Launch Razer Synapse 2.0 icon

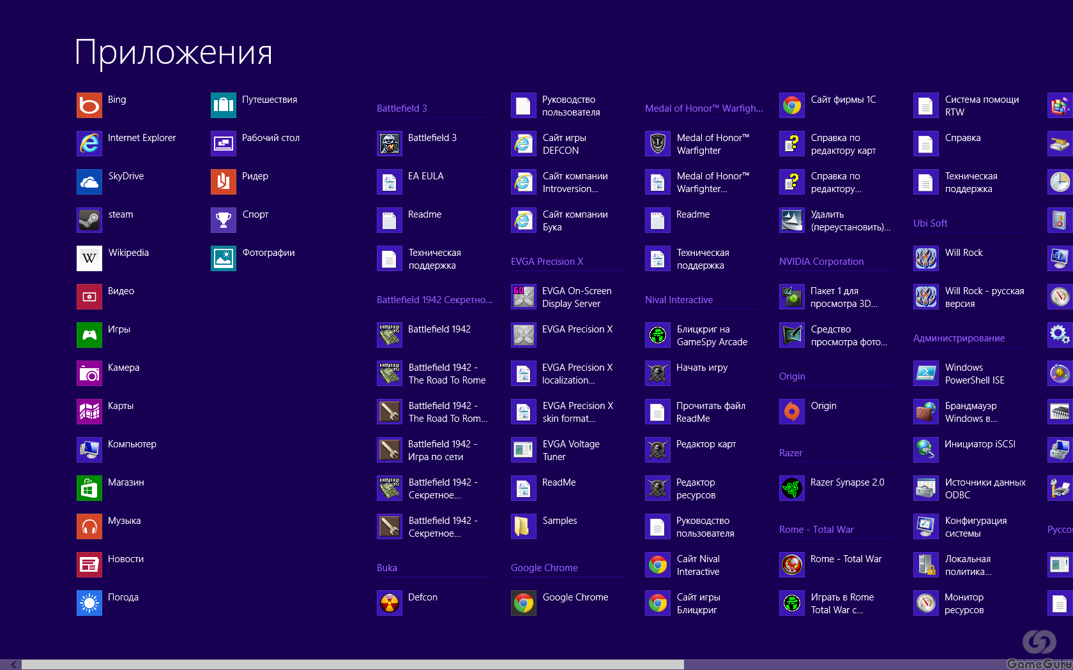tap(792, 488)
